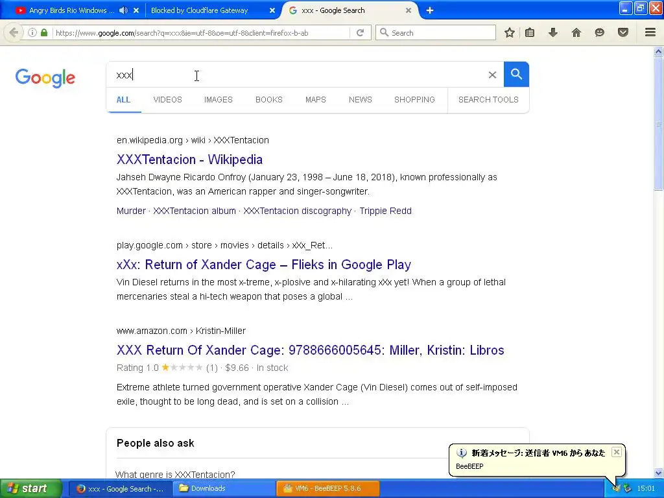Open Downloads folder from taskbar
Screen dimensions: 664x498
click(x=224, y=488)
